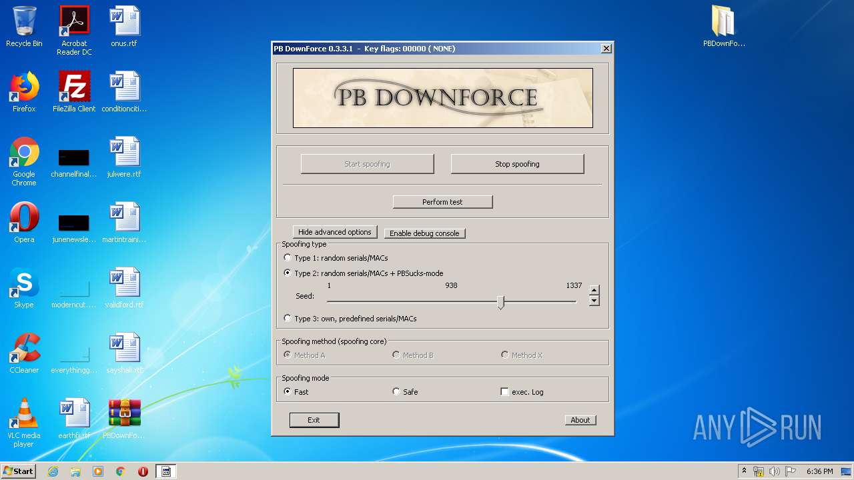Select Type 1: random serials/MACs
This screenshot has width=854, height=480.
tap(336, 258)
